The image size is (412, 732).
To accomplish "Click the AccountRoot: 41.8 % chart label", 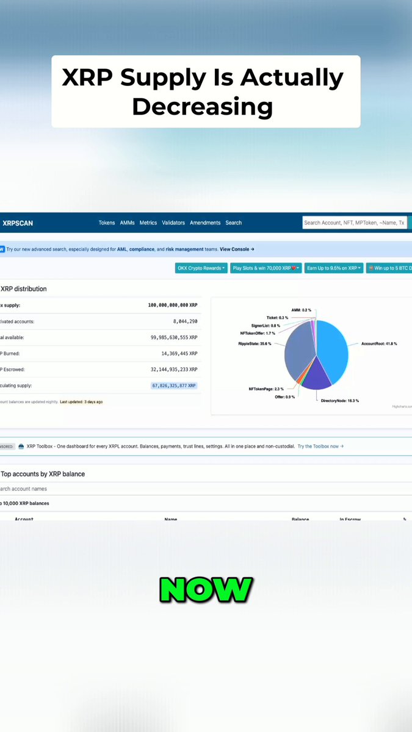I will tap(379, 343).
